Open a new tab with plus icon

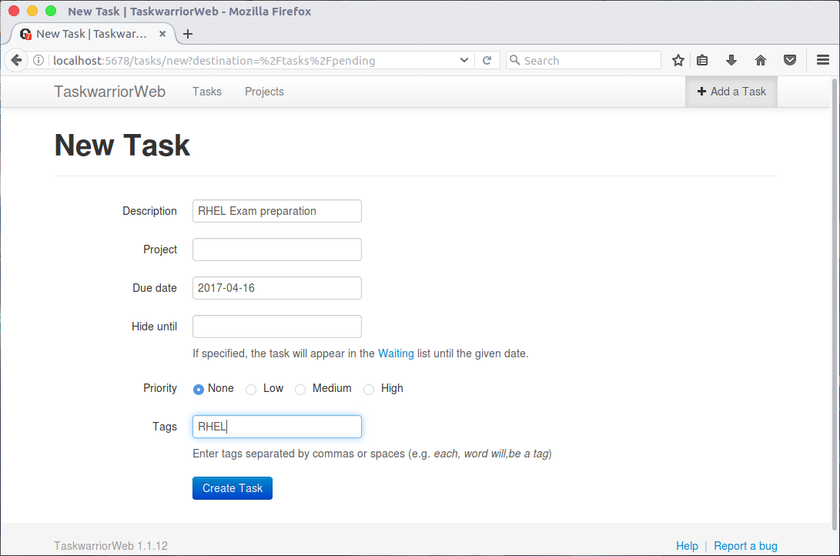(x=188, y=34)
